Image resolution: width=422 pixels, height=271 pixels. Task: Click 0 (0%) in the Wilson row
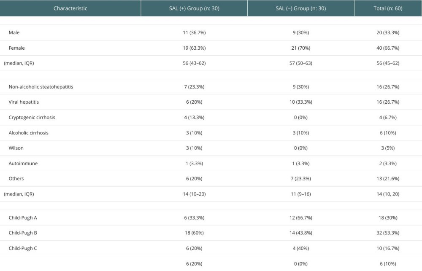[x=300, y=148]
